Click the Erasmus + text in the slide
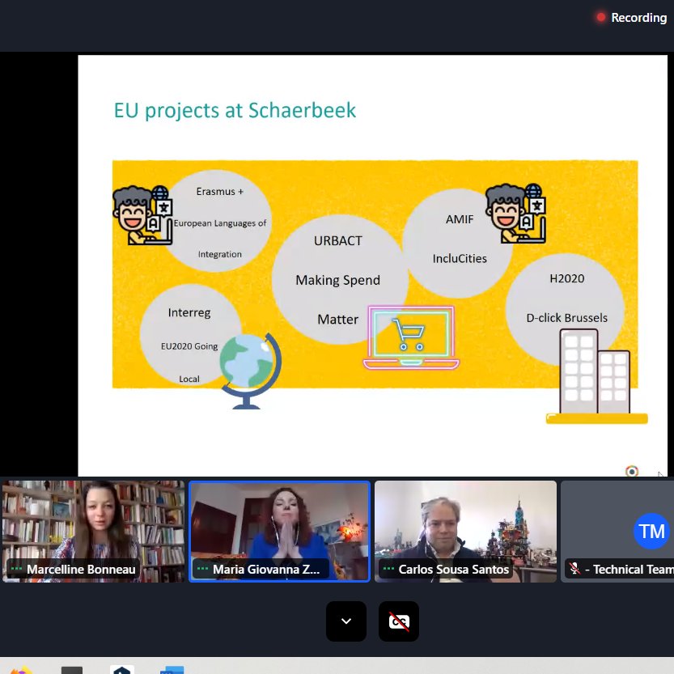 pyautogui.click(x=219, y=191)
